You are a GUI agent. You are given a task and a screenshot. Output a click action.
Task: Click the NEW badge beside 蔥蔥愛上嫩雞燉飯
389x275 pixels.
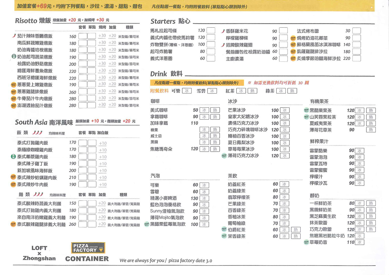[13, 85]
